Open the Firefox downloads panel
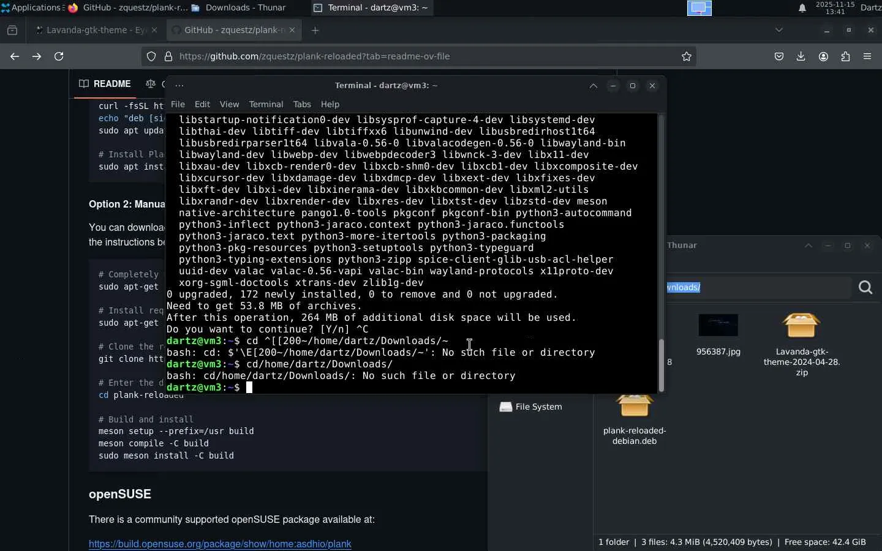This screenshot has width=882, height=551. [801, 56]
